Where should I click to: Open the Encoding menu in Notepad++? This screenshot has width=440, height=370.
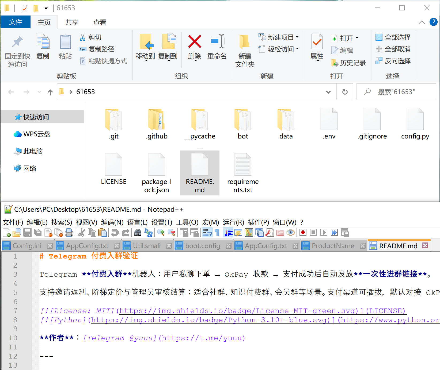click(x=112, y=222)
